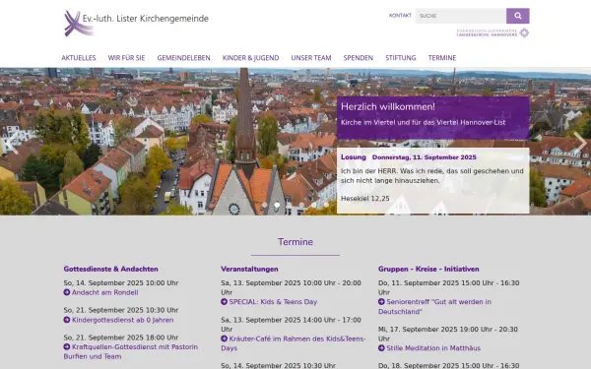Click date So, 21. September 2025 10:30 Uhr

pos(121,310)
